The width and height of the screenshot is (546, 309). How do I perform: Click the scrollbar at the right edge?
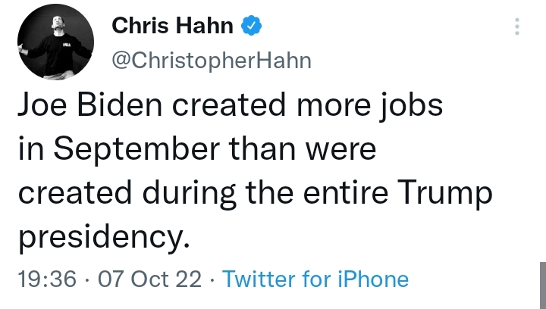click(543, 286)
